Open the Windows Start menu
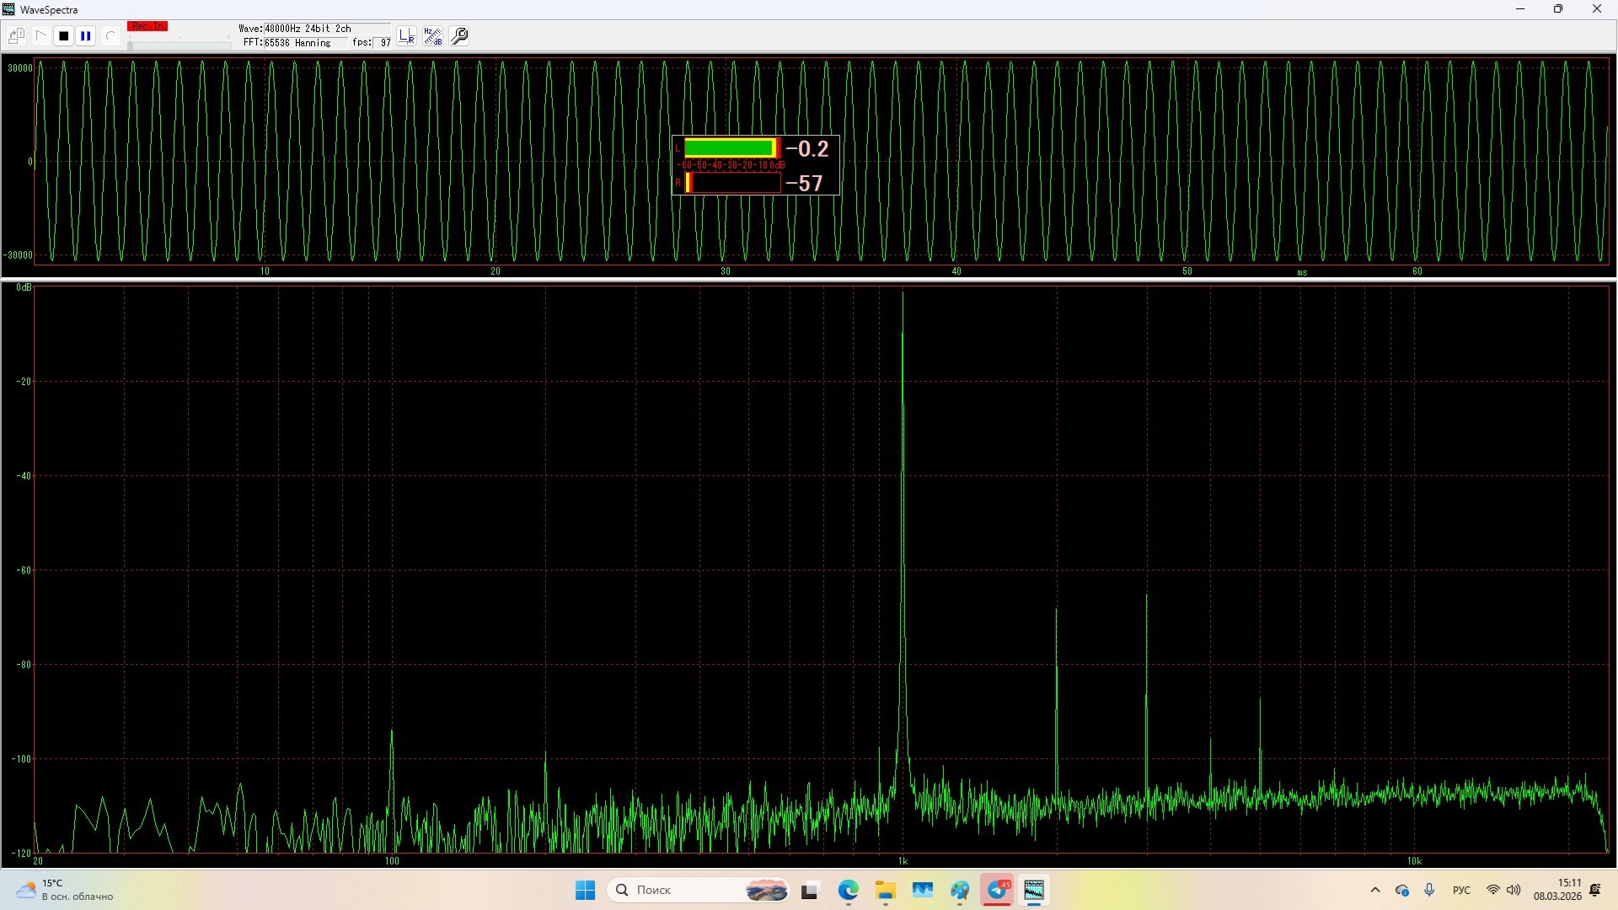The width and height of the screenshot is (1618, 910). click(585, 890)
